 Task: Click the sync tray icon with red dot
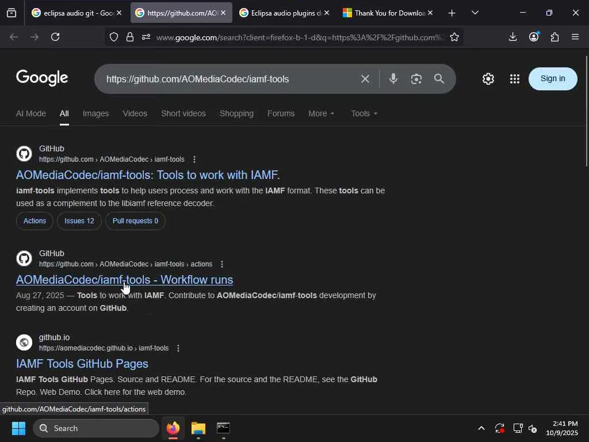tap(500, 428)
